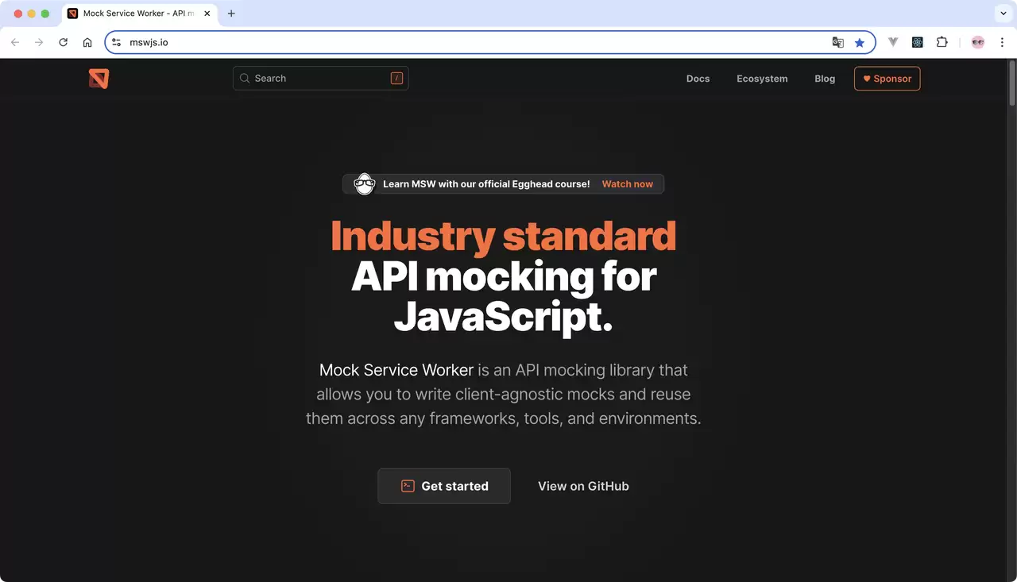Focus the site Search field
This screenshot has width=1017, height=582.
(321, 79)
